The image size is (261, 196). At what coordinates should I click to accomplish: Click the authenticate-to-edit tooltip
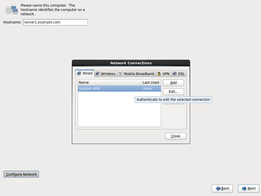[173, 100]
